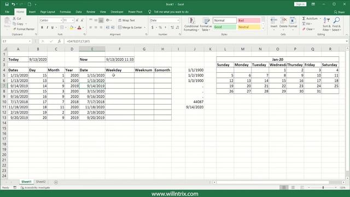Open the Format cells menu icon

click(x=293, y=21)
